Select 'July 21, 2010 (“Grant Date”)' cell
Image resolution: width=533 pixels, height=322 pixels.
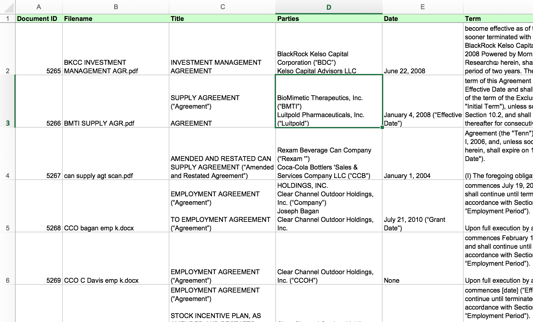point(423,206)
